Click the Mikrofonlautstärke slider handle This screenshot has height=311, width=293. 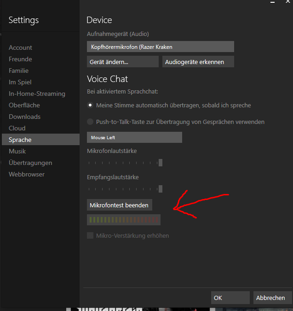(160, 163)
